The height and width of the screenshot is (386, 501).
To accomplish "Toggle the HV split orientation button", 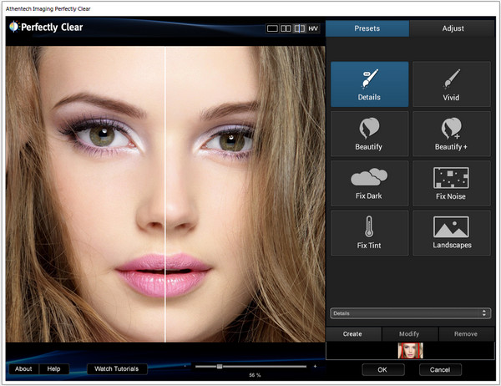I will [x=313, y=28].
